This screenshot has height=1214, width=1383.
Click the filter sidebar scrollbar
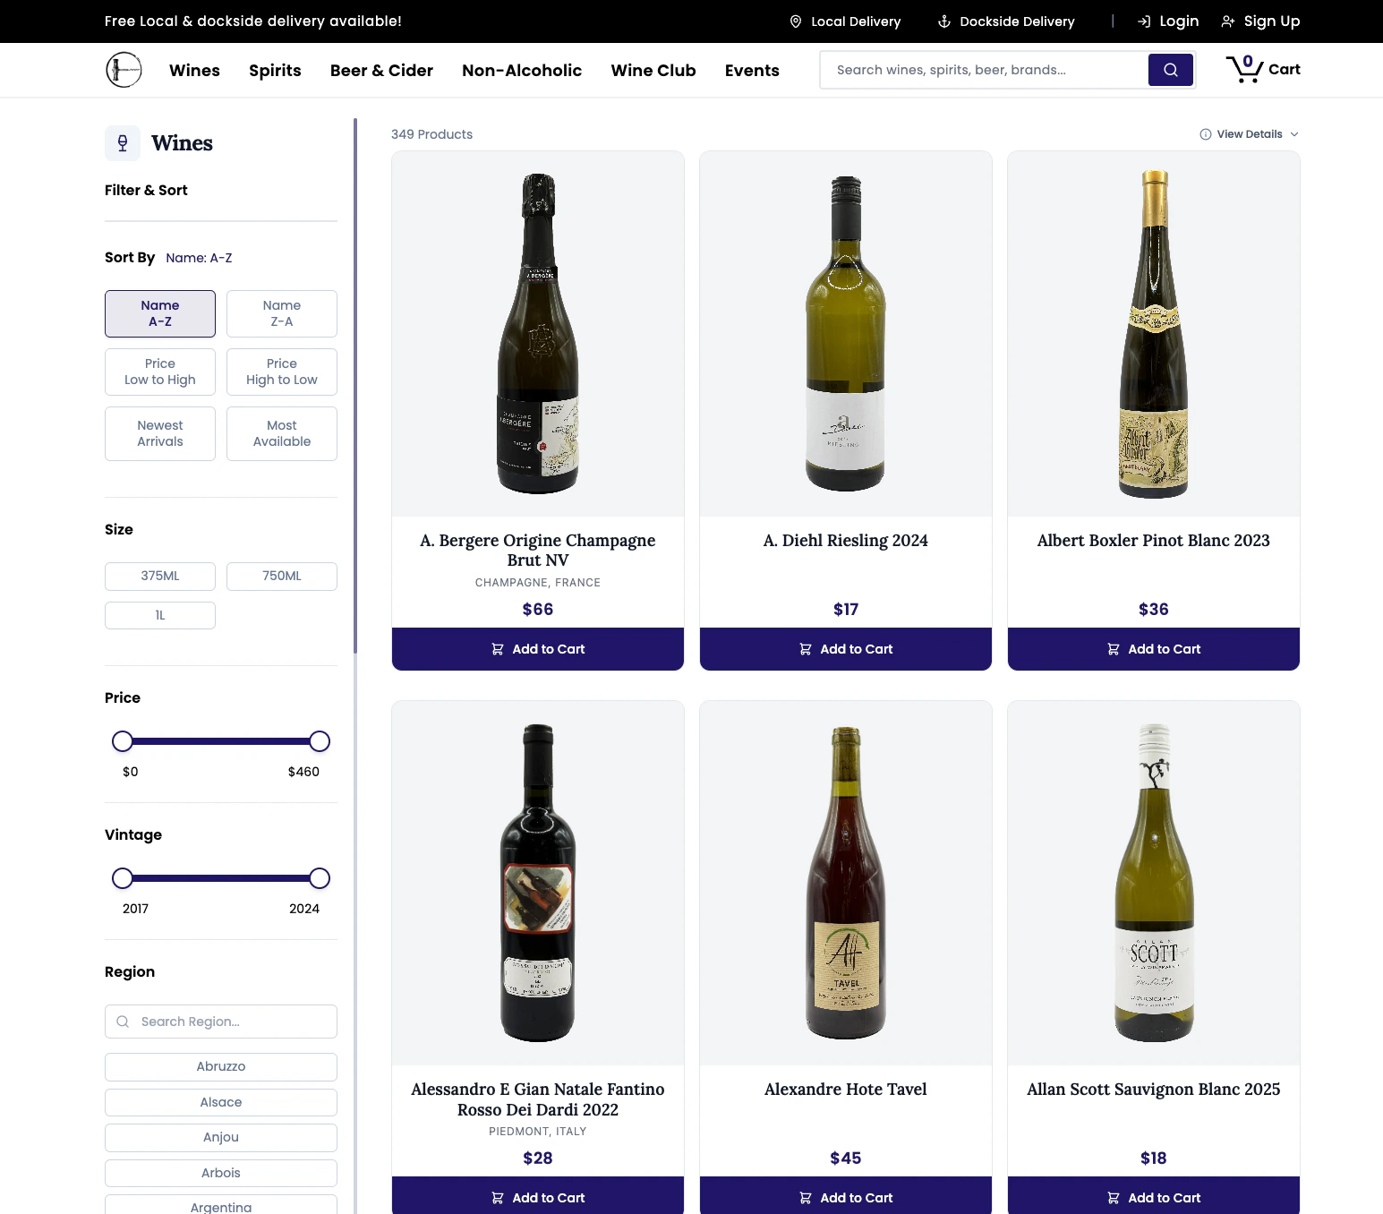(x=355, y=385)
